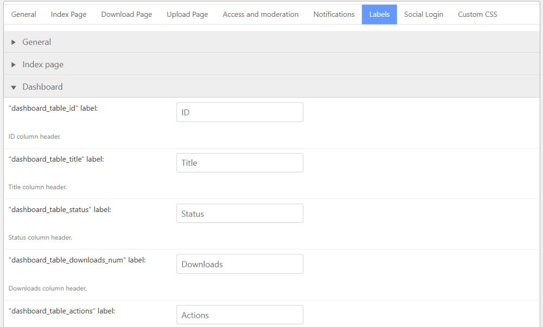Go to the Upload Page tab

[x=187, y=14]
